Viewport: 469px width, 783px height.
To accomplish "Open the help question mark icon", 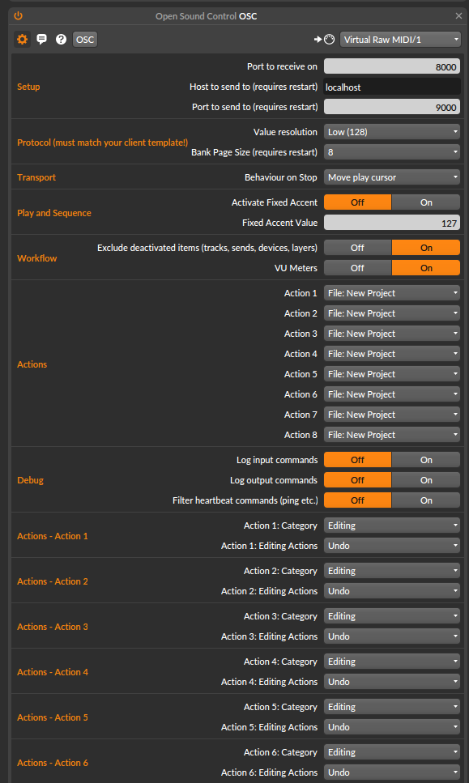I will [x=61, y=38].
